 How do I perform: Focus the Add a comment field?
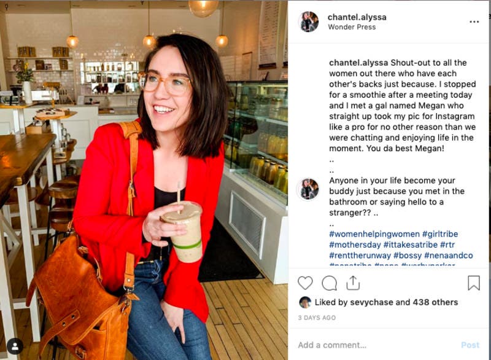(x=376, y=345)
